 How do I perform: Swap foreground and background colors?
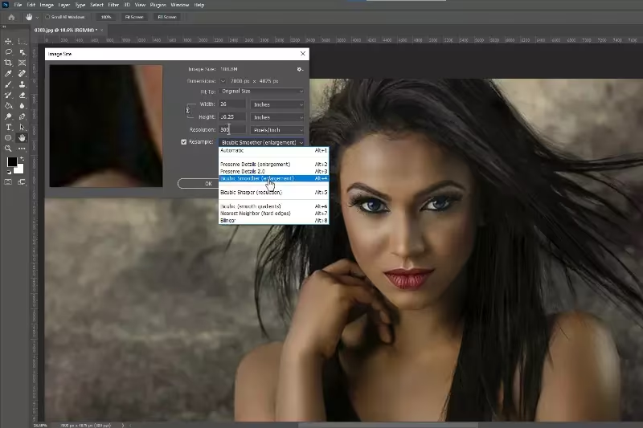point(22,158)
